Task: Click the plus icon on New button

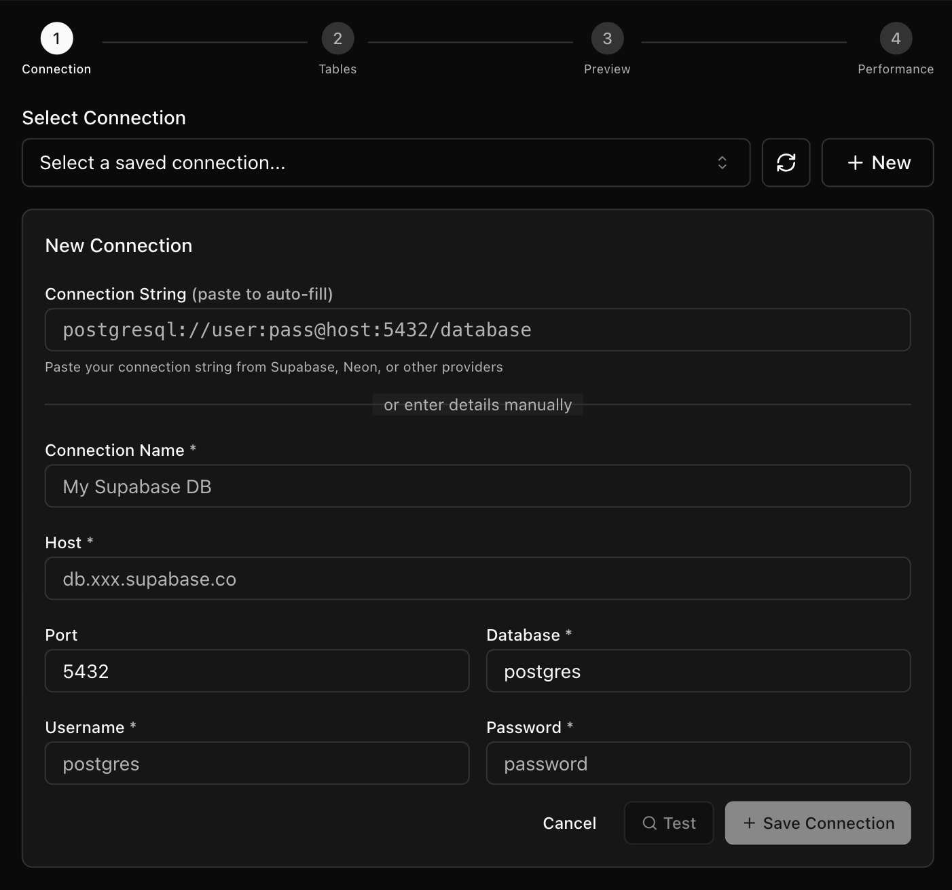Action: pyautogui.click(x=854, y=162)
